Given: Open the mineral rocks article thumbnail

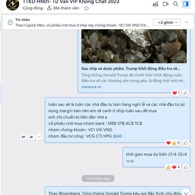Looking at the screenshot, I should click(134, 46).
